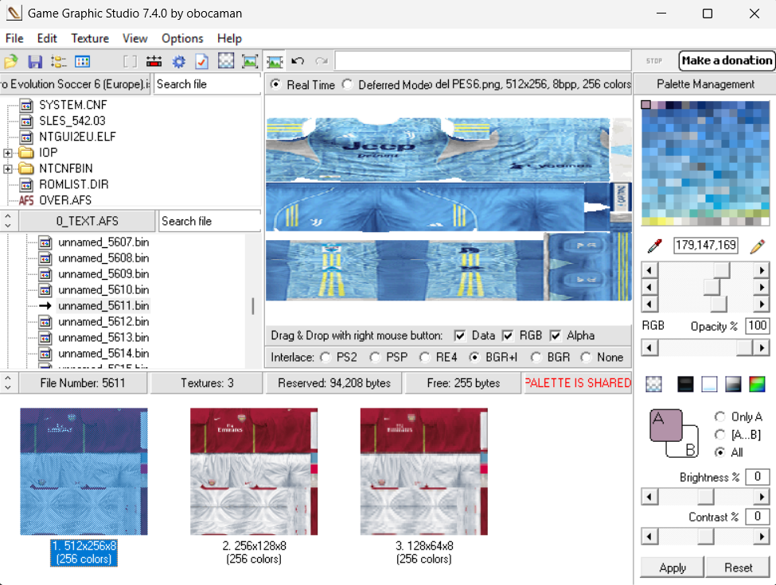
Task: Click the fit image to view icon
Action: pyautogui.click(x=250, y=61)
